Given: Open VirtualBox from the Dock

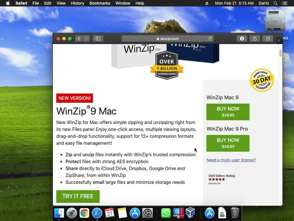Looking at the screenshot, I should [190, 213].
